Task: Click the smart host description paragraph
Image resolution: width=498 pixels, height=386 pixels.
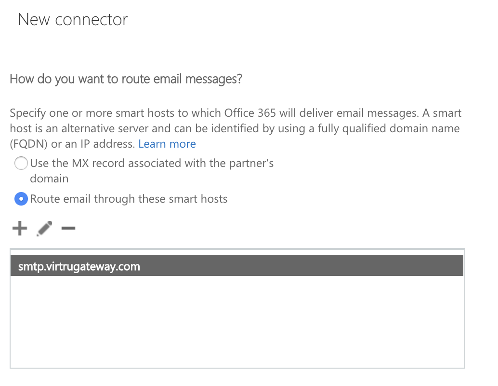Action: point(236,128)
